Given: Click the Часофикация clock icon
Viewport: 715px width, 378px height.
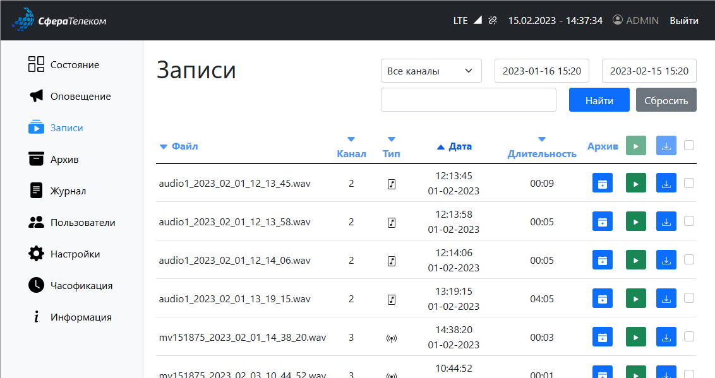Looking at the screenshot, I should pos(36,285).
